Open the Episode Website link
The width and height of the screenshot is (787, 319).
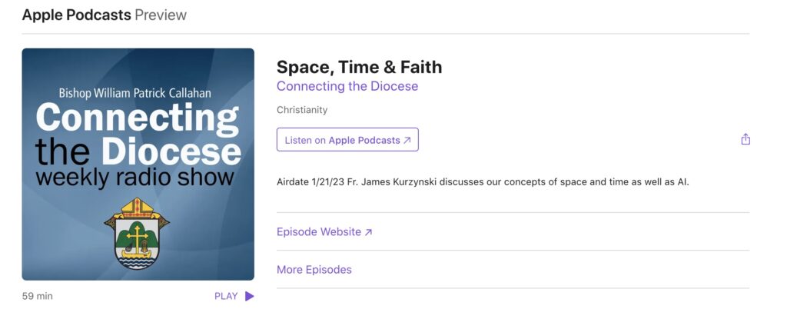pos(324,232)
